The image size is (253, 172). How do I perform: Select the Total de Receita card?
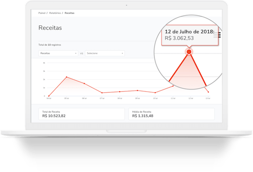point(81,114)
